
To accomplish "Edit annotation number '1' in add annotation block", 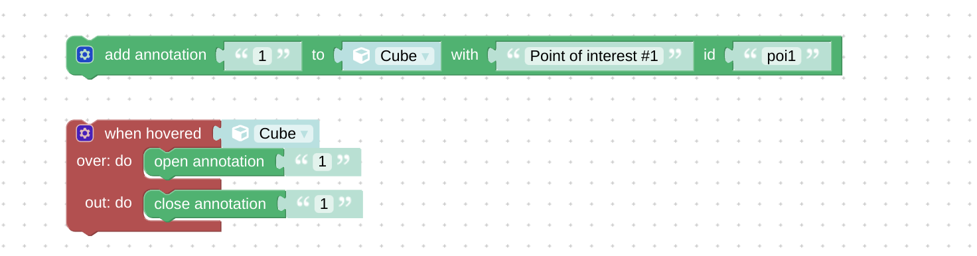I will click(x=262, y=56).
